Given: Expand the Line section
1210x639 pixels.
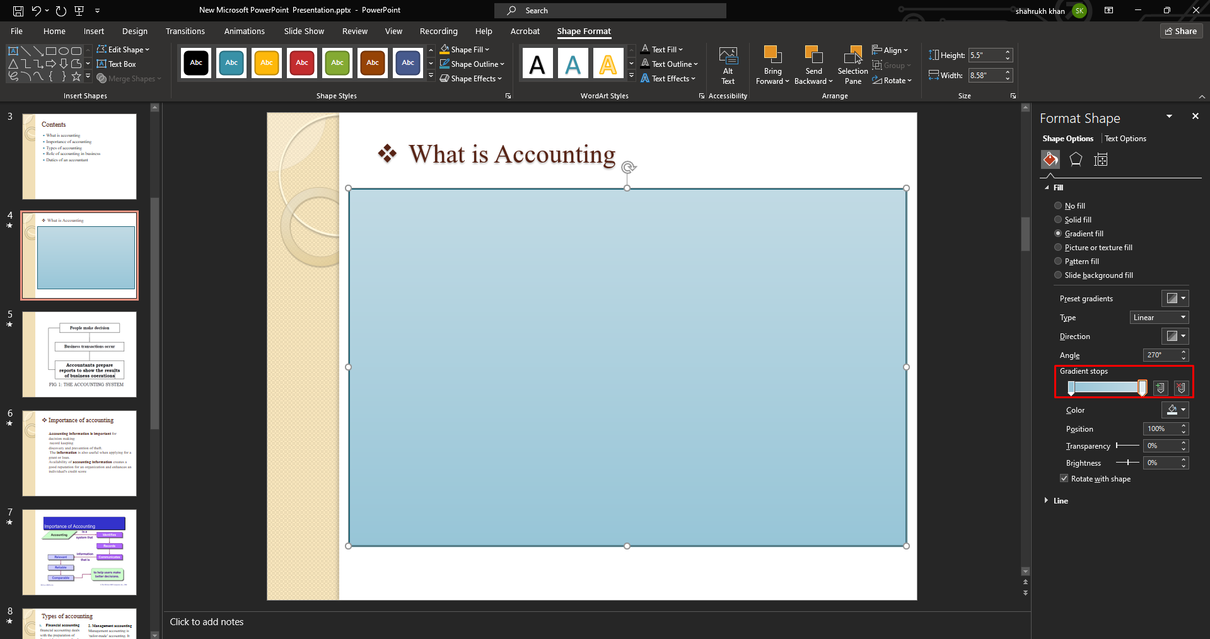Looking at the screenshot, I should (1060, 501).
